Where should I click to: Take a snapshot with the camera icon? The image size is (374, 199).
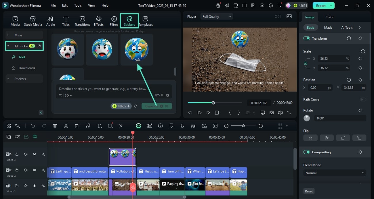tap(272, 113)
